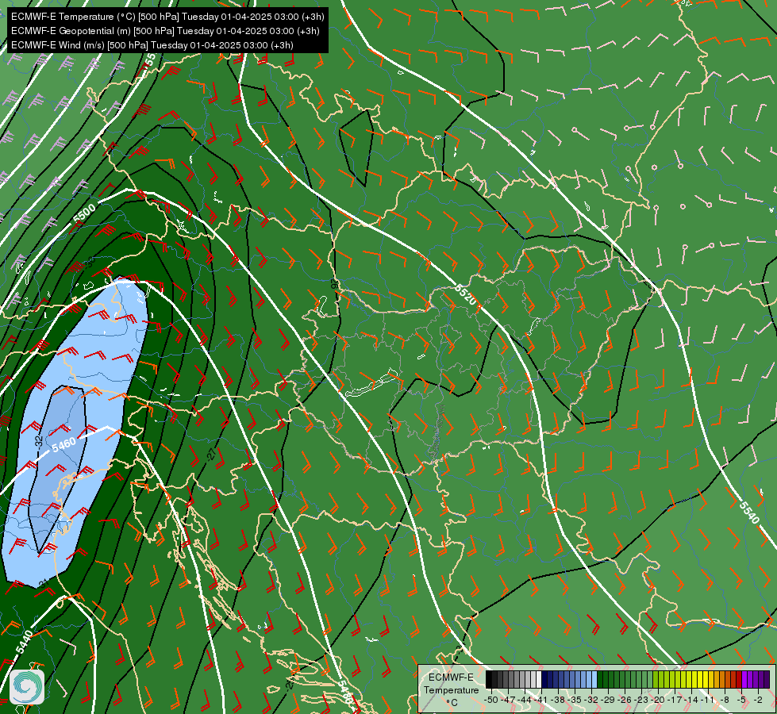777x714 pixels.
Task: Click the -32 legend value
Action: click(591, 700)
